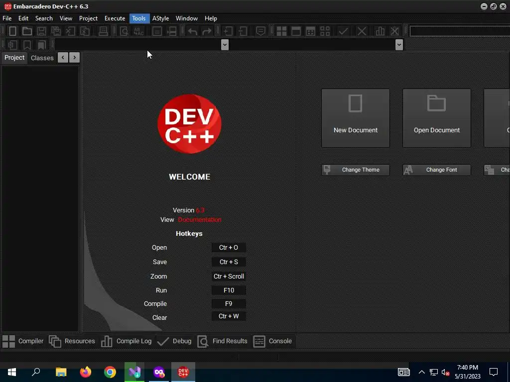Viewport: 510px width, 382px height.
Task: Click the New Document tile
Action: point(356,118)
